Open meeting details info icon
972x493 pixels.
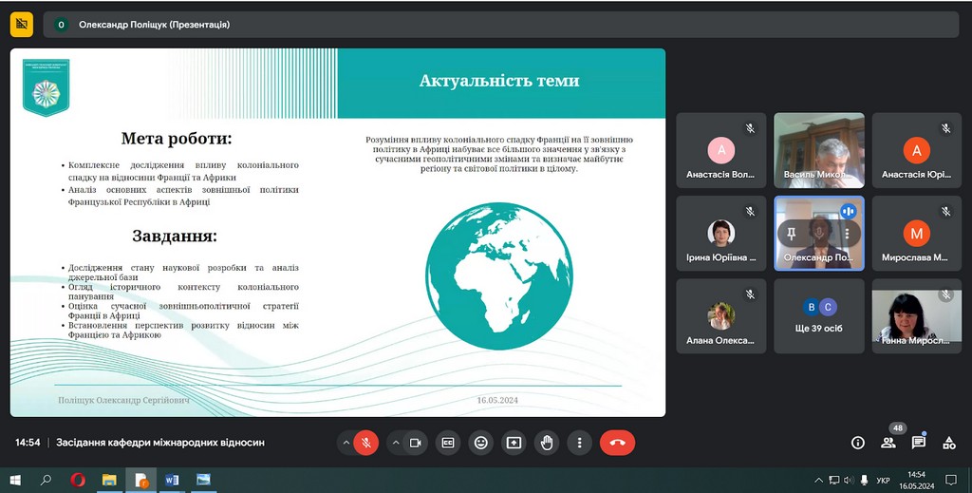click(858, 443)
